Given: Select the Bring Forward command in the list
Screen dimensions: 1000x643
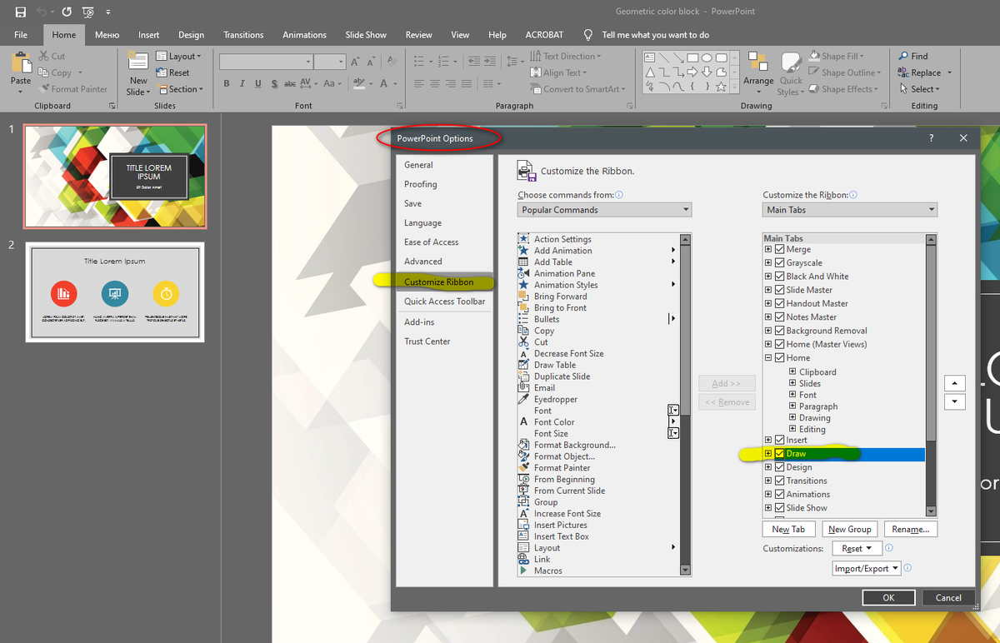Looking at the screenshot, I should (561, 297).
